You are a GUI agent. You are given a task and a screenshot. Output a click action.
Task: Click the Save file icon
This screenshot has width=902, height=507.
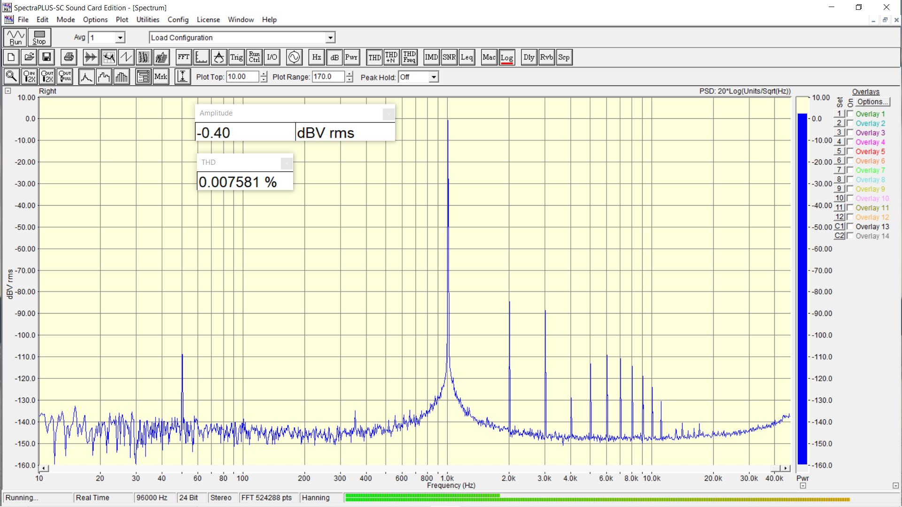47,57
